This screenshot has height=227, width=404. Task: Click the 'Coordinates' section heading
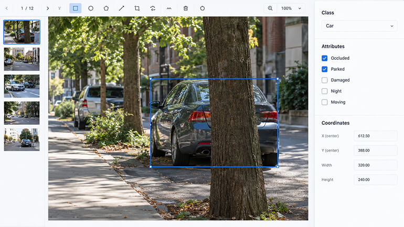pos(335,123)
